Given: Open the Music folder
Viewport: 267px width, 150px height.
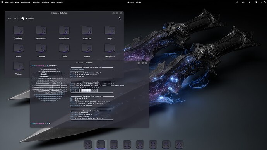Looking at the screenshot, I should coord(19,50).
